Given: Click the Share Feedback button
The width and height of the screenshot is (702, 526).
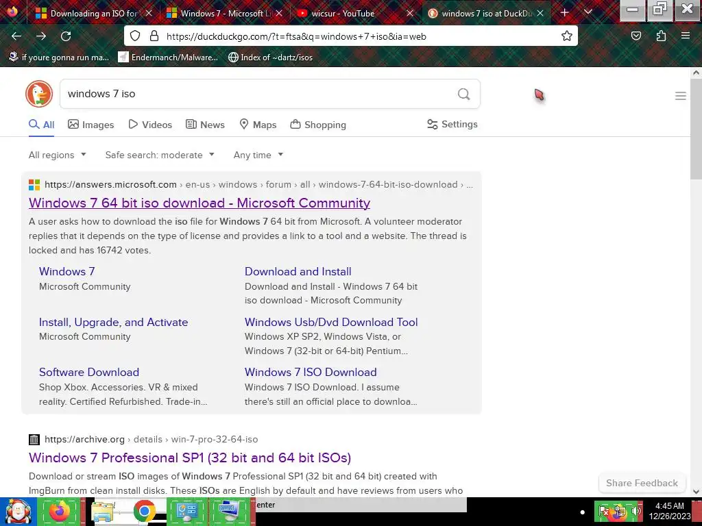Looking at the screenshot, I should click(x=642, y=483).
